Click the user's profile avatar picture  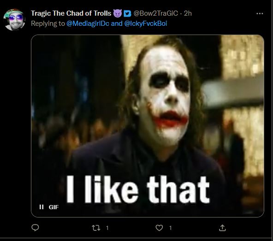(x=14, y=20)
